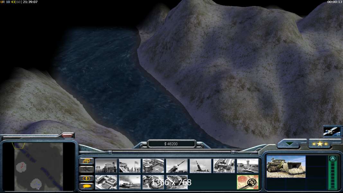The image size is (343, 193).
Task: Click the mine detector clear-mines icon
Action: 248,182
